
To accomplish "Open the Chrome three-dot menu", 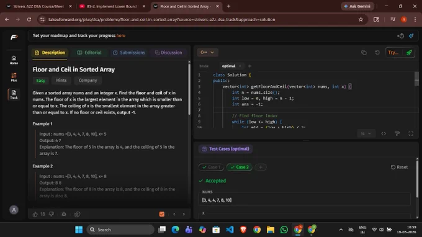I will (415, 19).
